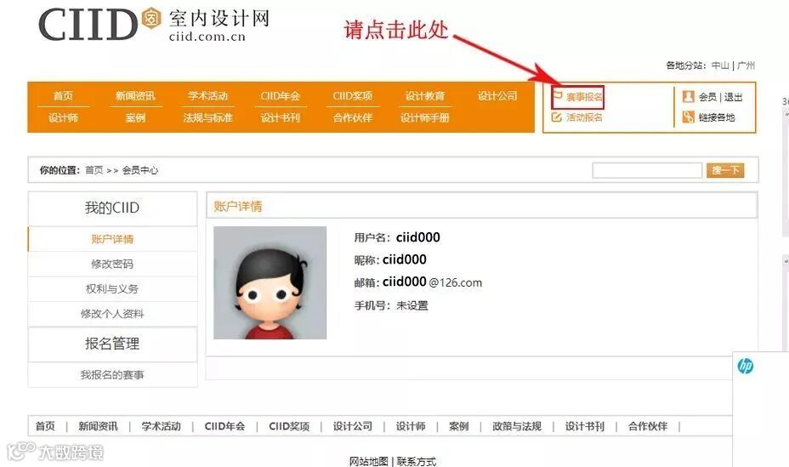Select 我报名的赛事 in left sidebar

(112, 374)
